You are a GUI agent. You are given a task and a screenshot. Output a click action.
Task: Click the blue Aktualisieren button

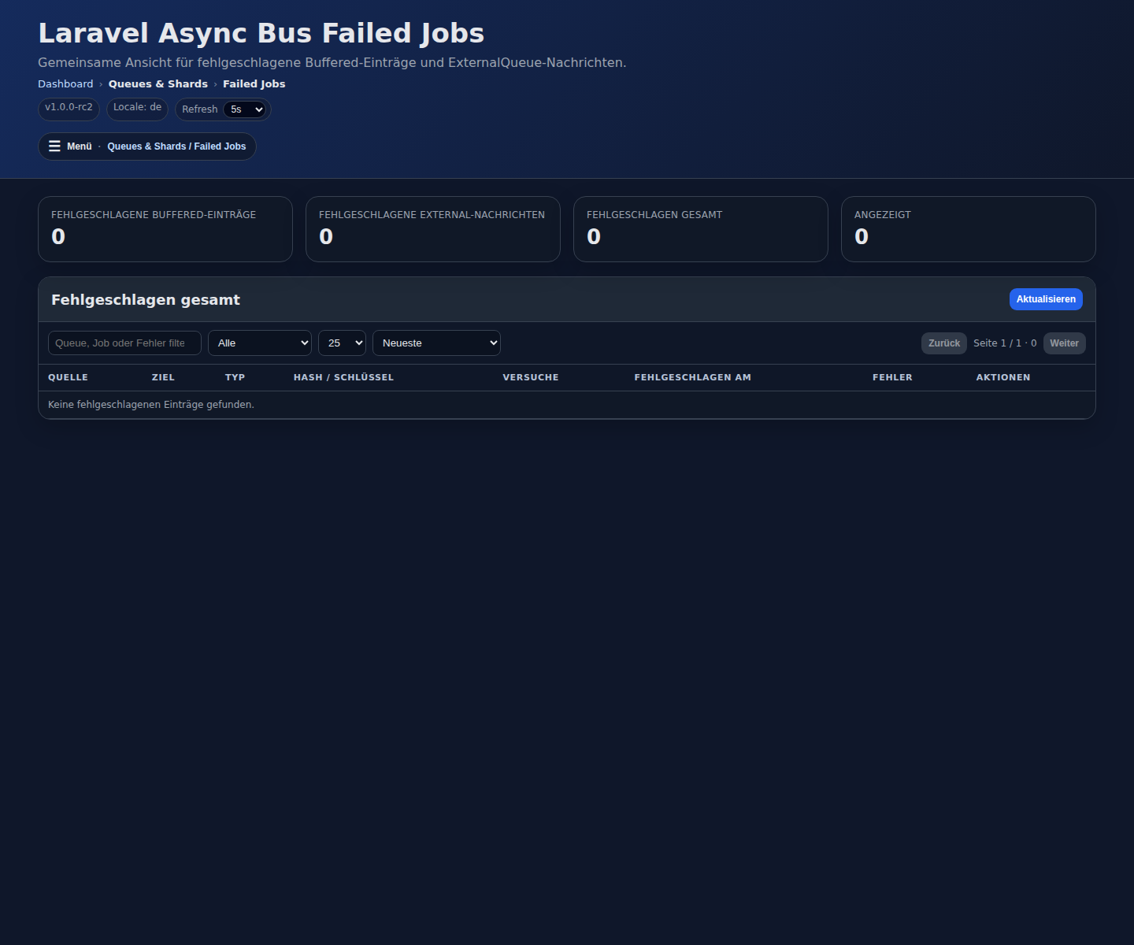1046,299
